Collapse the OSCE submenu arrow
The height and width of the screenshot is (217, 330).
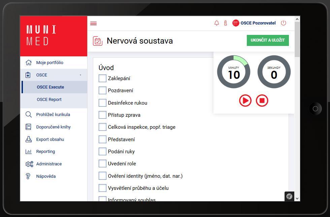tap(80, 75)
